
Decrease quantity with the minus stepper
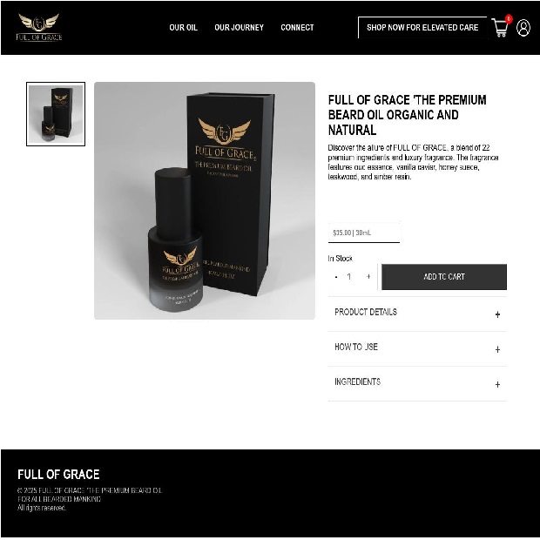(x=336, y=277)
